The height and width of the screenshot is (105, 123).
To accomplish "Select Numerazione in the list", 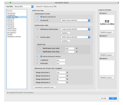I will coord(17,13).
